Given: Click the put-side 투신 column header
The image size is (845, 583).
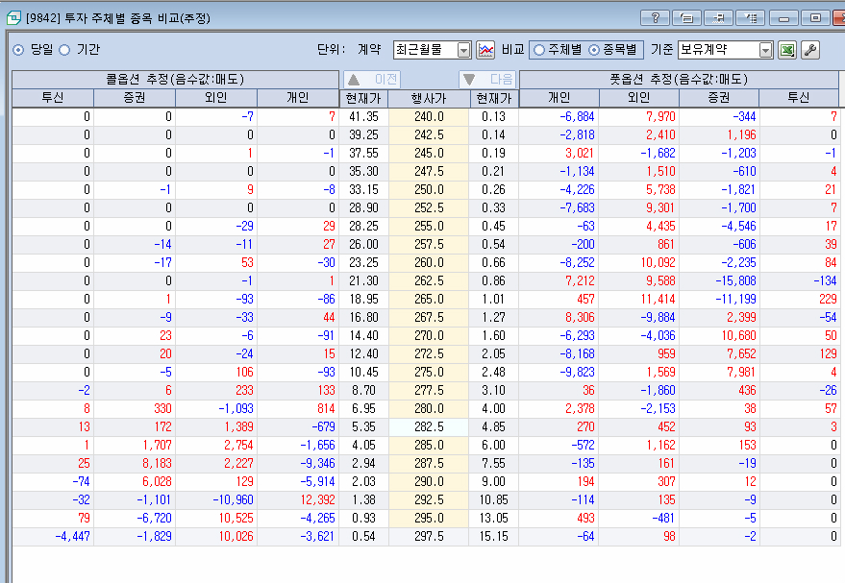Looking at the screenshot, I should tap(799, 97).
